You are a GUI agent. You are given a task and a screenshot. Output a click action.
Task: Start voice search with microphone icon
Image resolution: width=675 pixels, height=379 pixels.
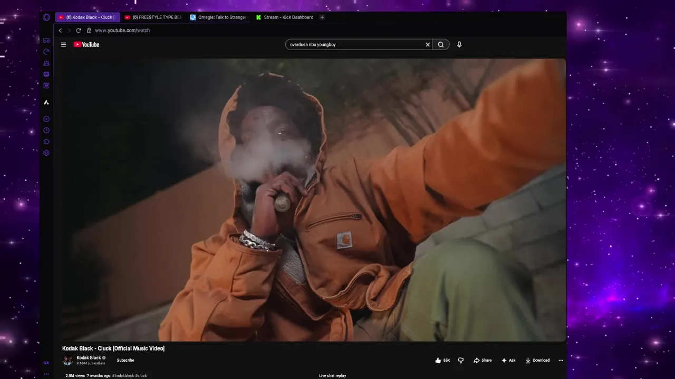point(459,45)
